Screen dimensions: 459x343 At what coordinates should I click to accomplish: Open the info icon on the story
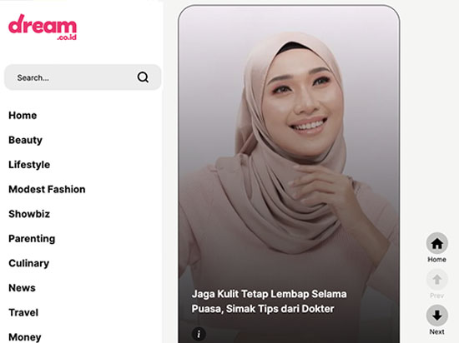pos(199,334)
